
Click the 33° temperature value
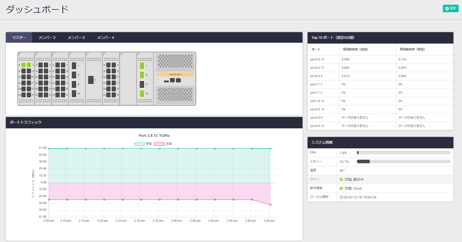tap(342, 170)
